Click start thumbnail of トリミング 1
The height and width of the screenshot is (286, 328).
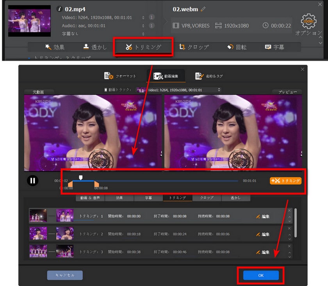pos(38,215)
